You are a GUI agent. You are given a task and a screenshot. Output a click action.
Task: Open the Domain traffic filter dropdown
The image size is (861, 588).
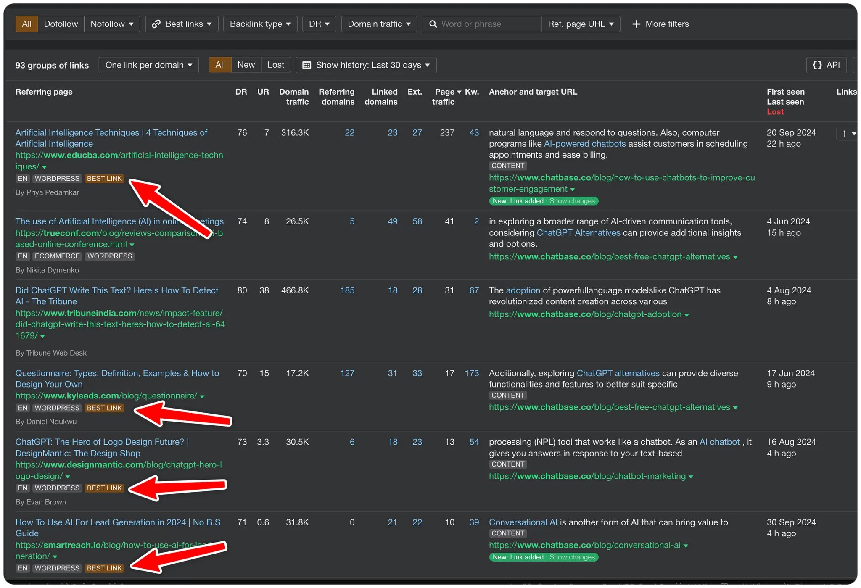click(379, 24)
